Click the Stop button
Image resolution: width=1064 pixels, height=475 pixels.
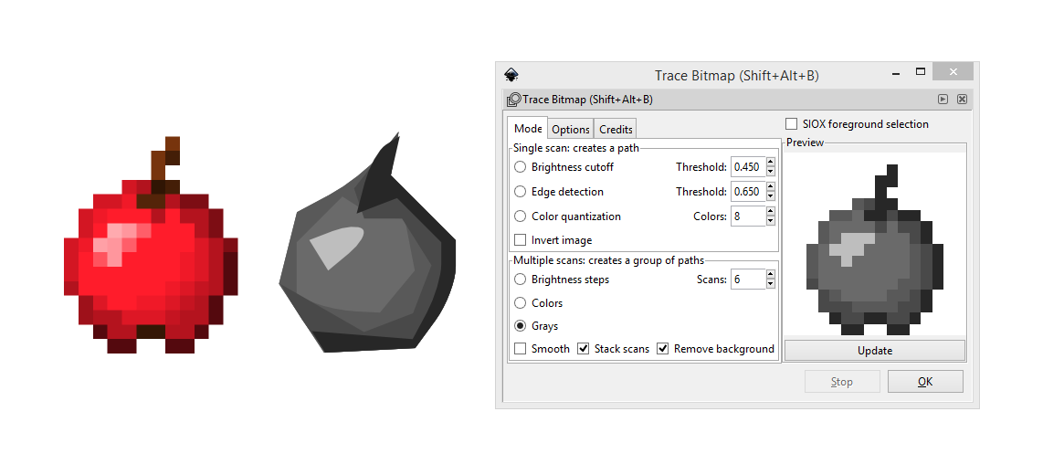[842, 381]
